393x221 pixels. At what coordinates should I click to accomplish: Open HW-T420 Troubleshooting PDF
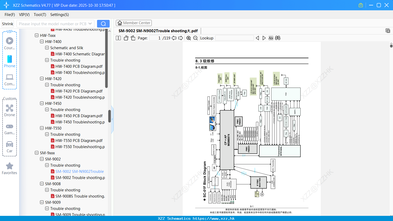coord(78,97)
